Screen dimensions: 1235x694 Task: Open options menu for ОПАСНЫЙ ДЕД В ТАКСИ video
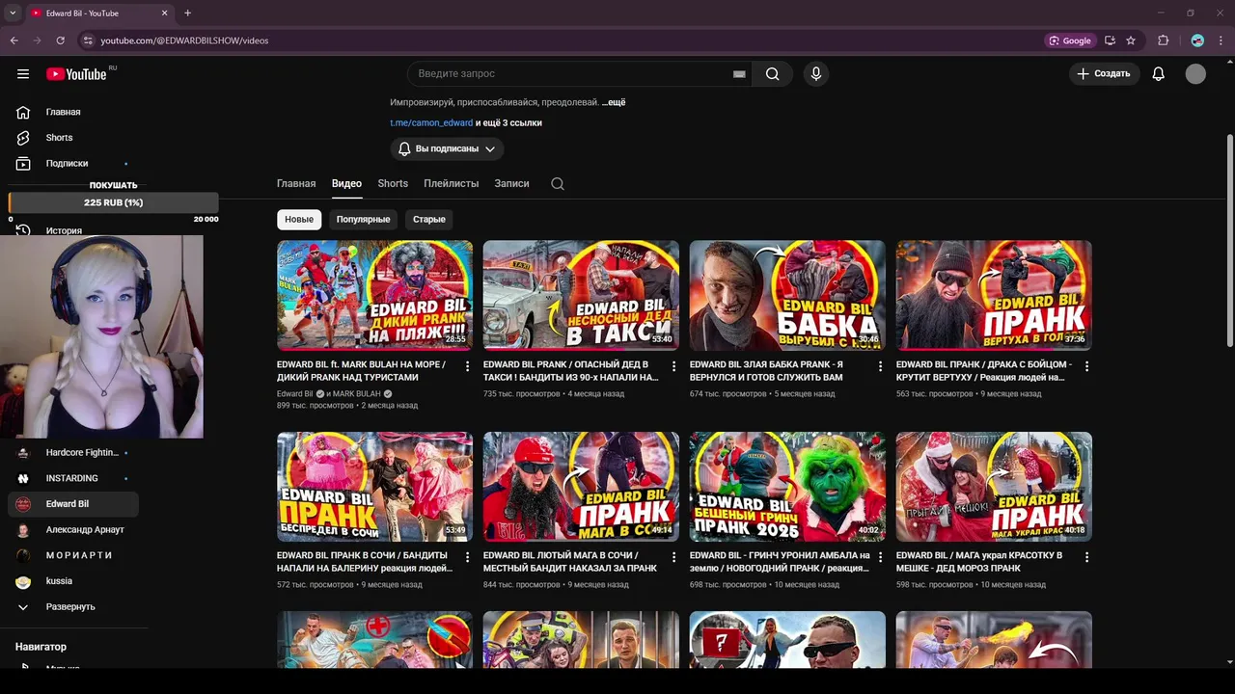[x=673, y=366]
